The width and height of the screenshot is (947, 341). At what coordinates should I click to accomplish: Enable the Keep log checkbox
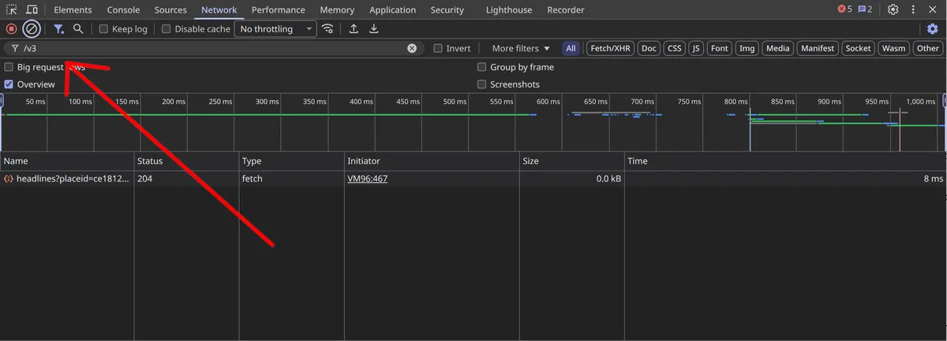[x=103, y=29]
